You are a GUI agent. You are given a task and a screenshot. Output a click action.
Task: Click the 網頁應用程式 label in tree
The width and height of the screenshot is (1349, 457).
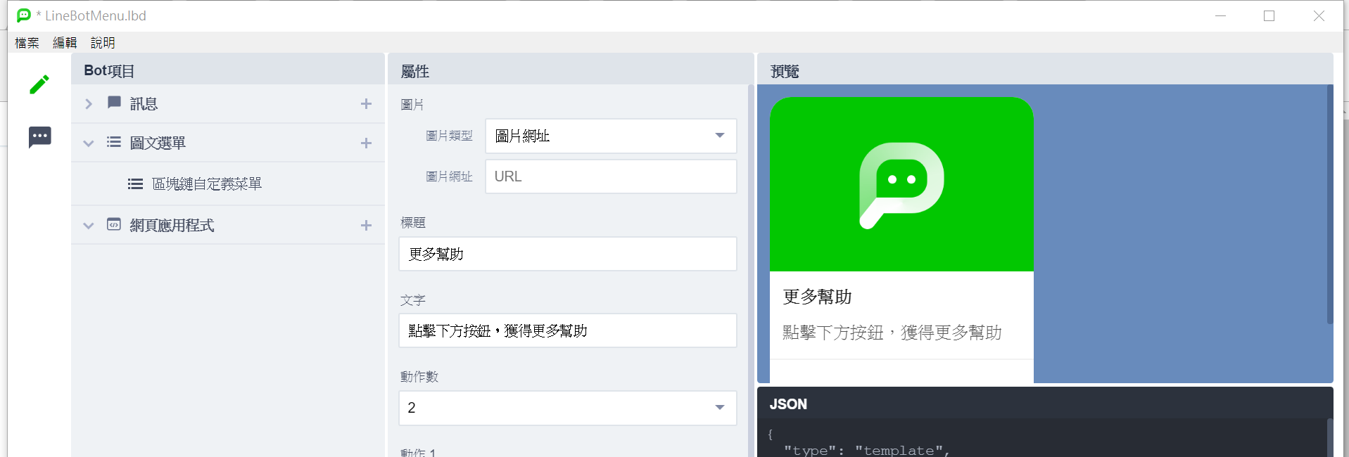pos(172,226)
